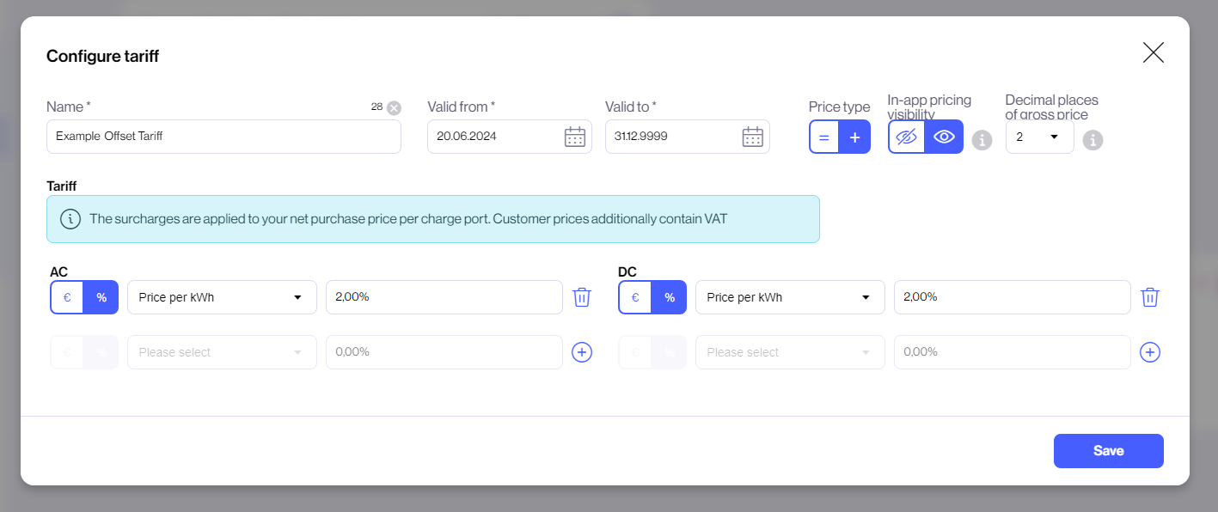Show info about decimal places of gross price

click(1093, 140)
